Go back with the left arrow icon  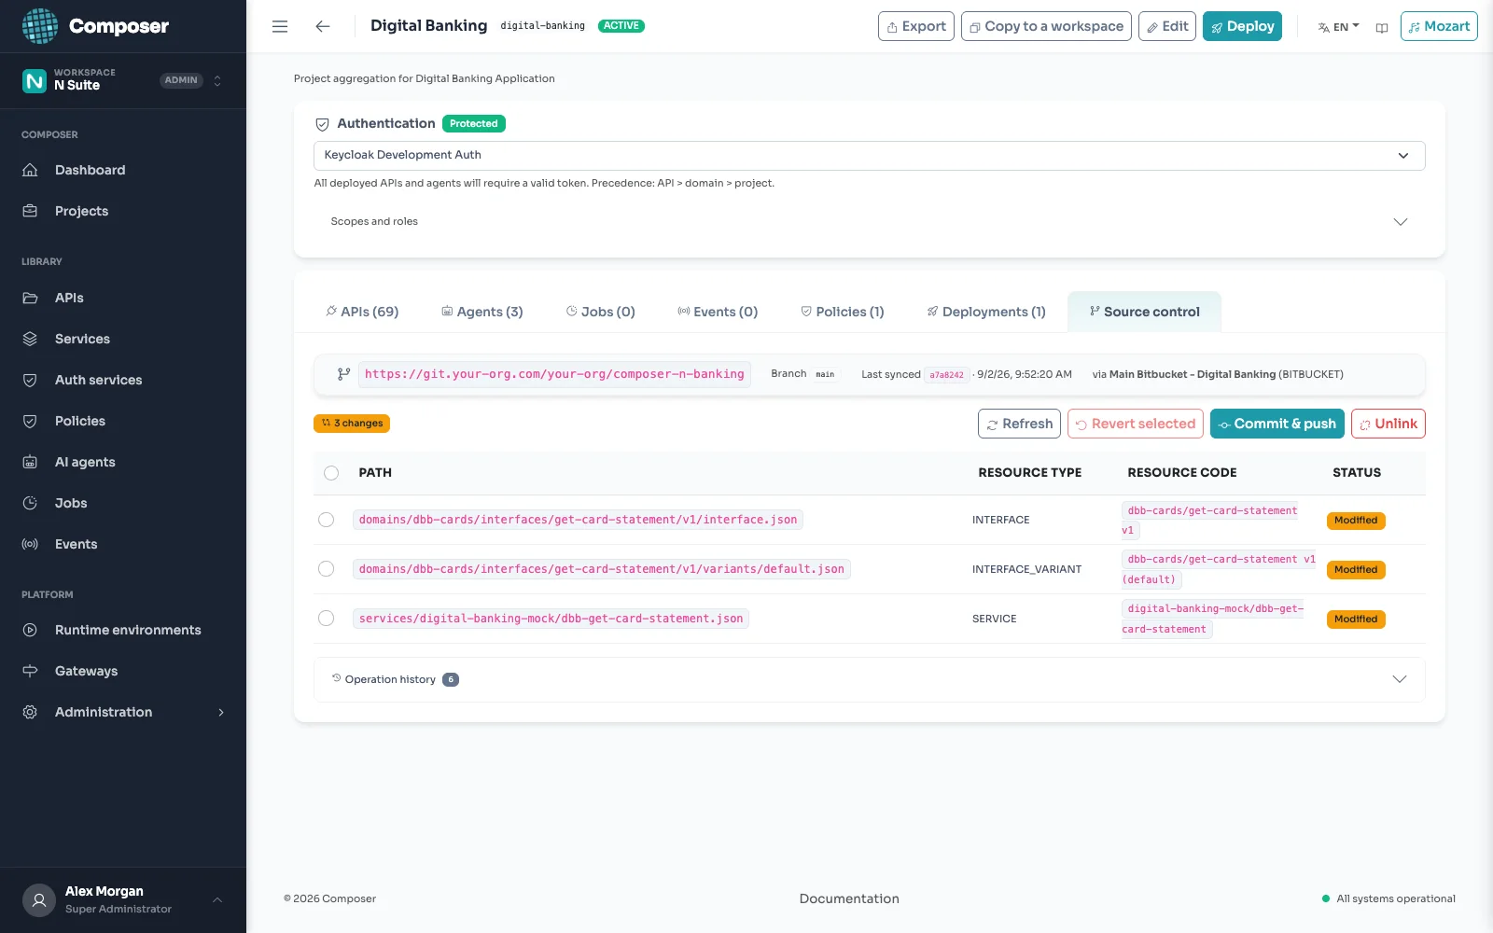[x=323, y=26]
